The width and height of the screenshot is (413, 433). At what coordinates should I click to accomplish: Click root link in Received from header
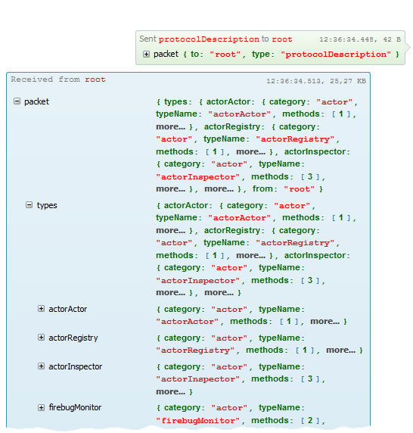click(x=95, y=79)
